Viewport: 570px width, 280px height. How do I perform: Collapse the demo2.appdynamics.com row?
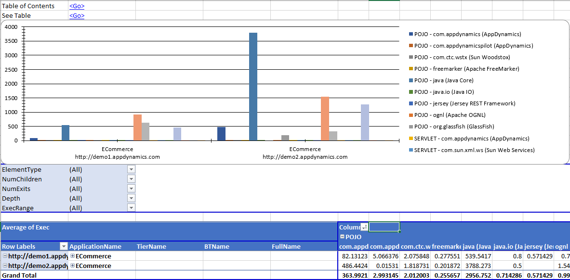click(5, 266)
